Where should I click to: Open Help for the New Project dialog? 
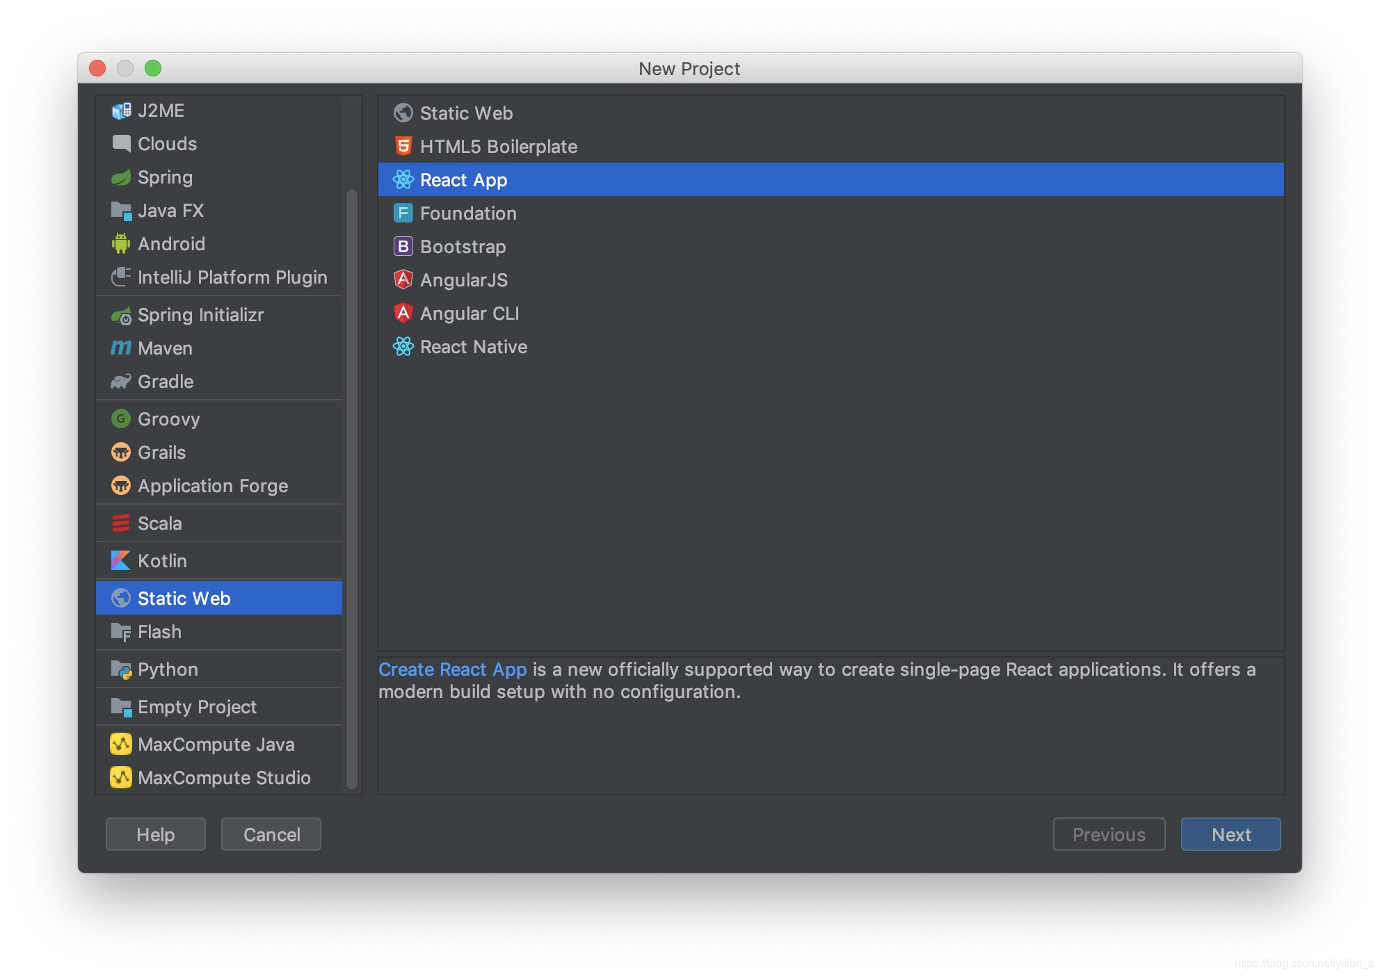click(x=155, y=834)
